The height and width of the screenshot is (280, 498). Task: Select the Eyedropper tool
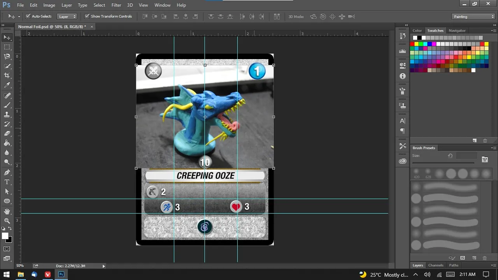(x=7, y=85)
